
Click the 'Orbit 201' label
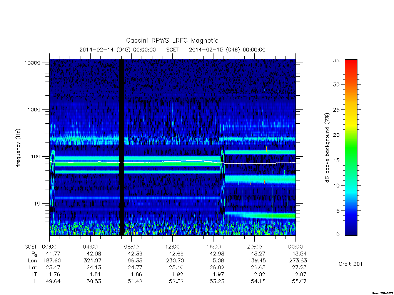click(x=351, y=264)
